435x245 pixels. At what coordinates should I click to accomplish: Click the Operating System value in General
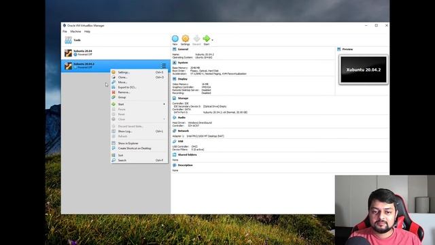204,57
